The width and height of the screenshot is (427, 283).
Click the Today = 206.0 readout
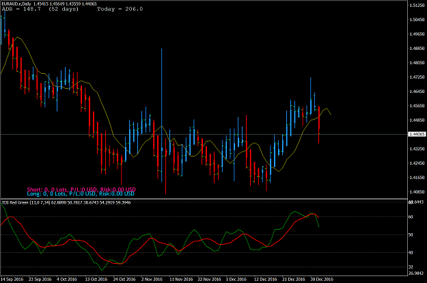[120, 9]
